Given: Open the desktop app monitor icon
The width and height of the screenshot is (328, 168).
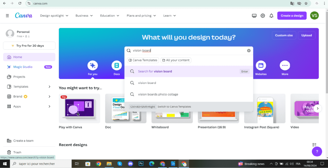Looking at the screenshot, I should pos(254,16).
